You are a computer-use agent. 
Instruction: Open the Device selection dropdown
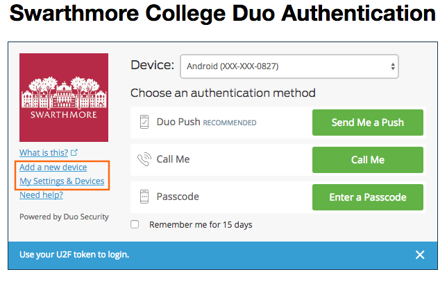[289, 67]
